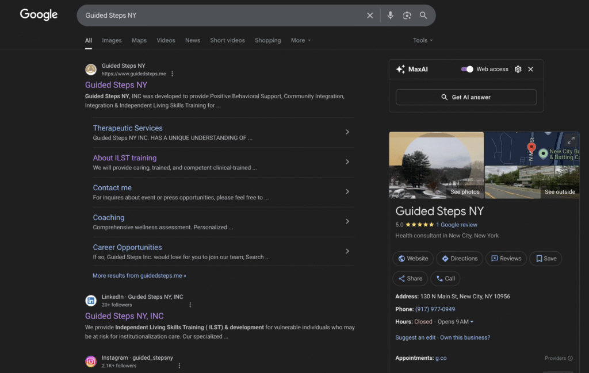The width and height of the screenshot is (589, 373).
Task: Expand business hours next to Opens 9 AM
Action: [472, 322]
